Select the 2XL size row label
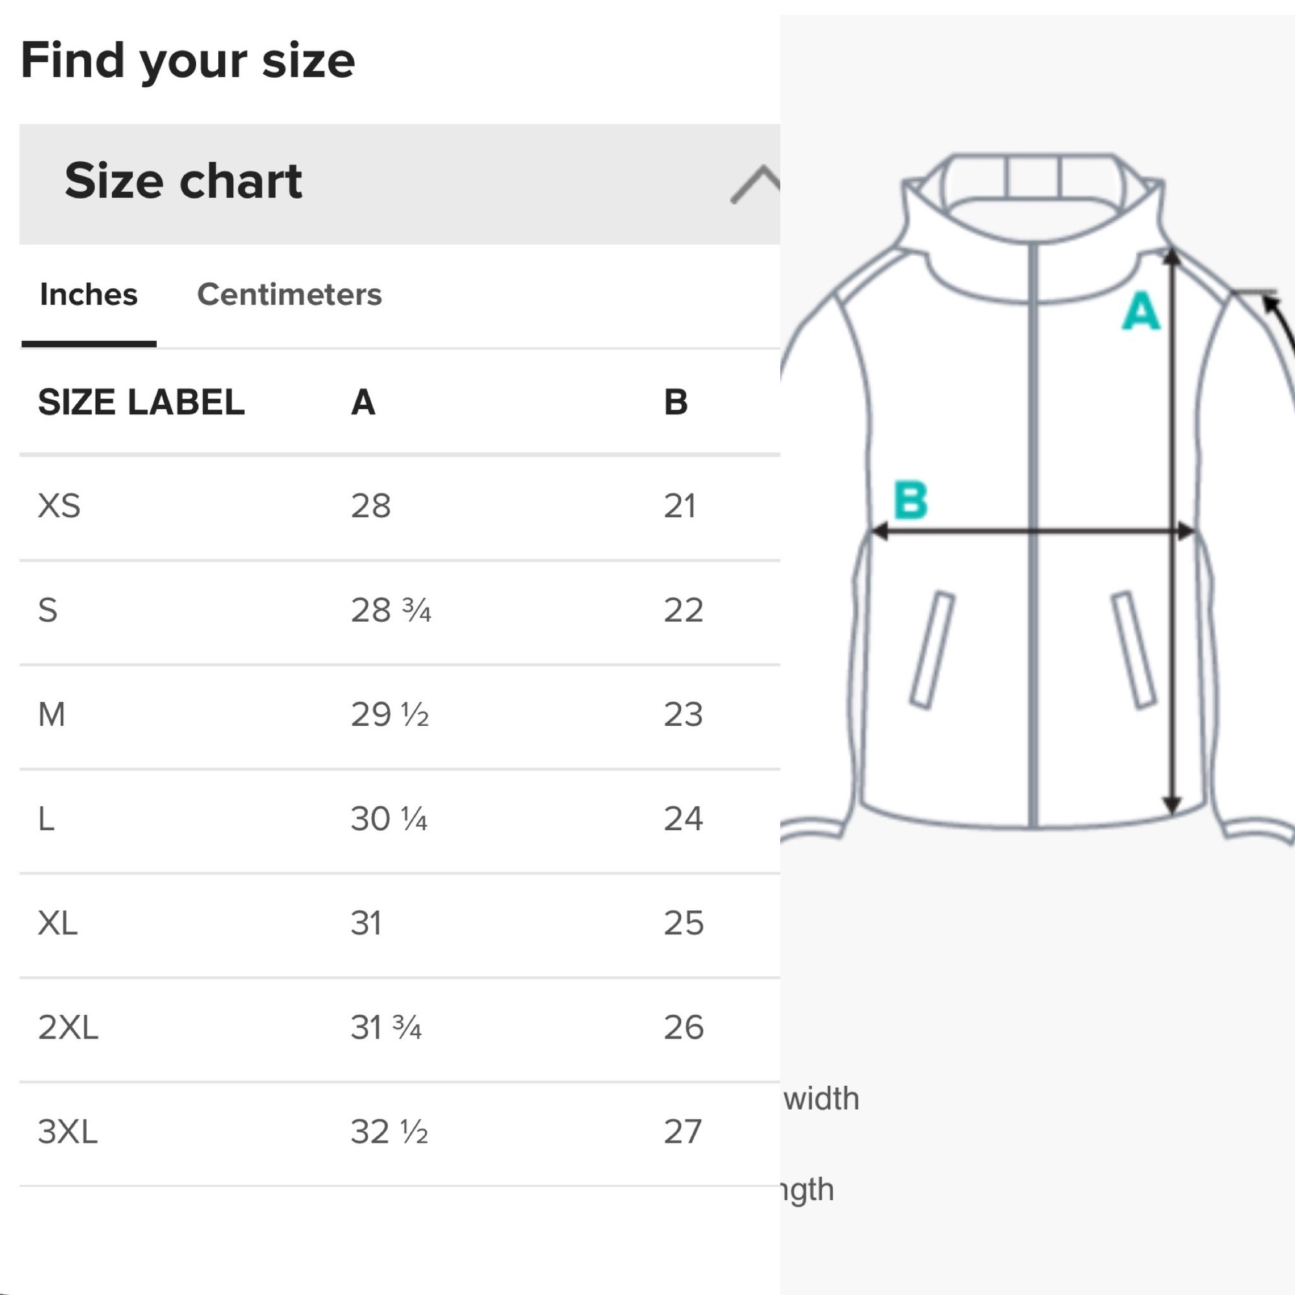The image size is (1295, 1295). [x=68, y=1028]
